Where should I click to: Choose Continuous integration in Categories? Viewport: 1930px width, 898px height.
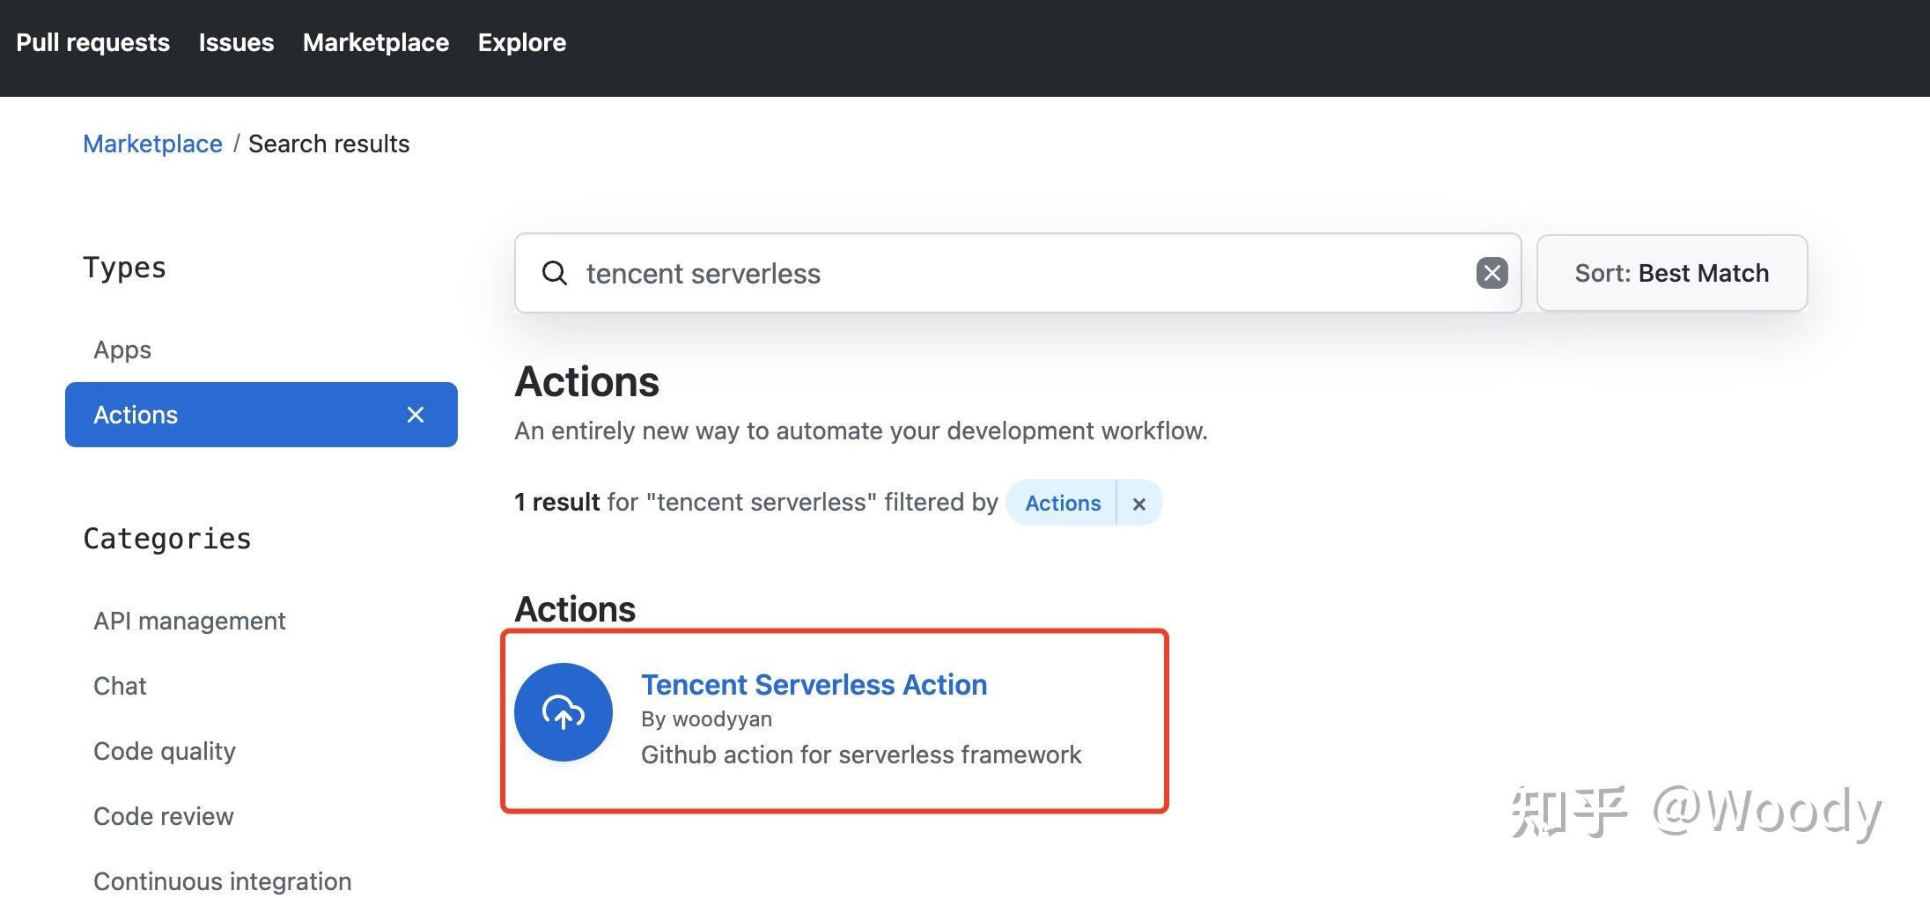pos(221,880)
